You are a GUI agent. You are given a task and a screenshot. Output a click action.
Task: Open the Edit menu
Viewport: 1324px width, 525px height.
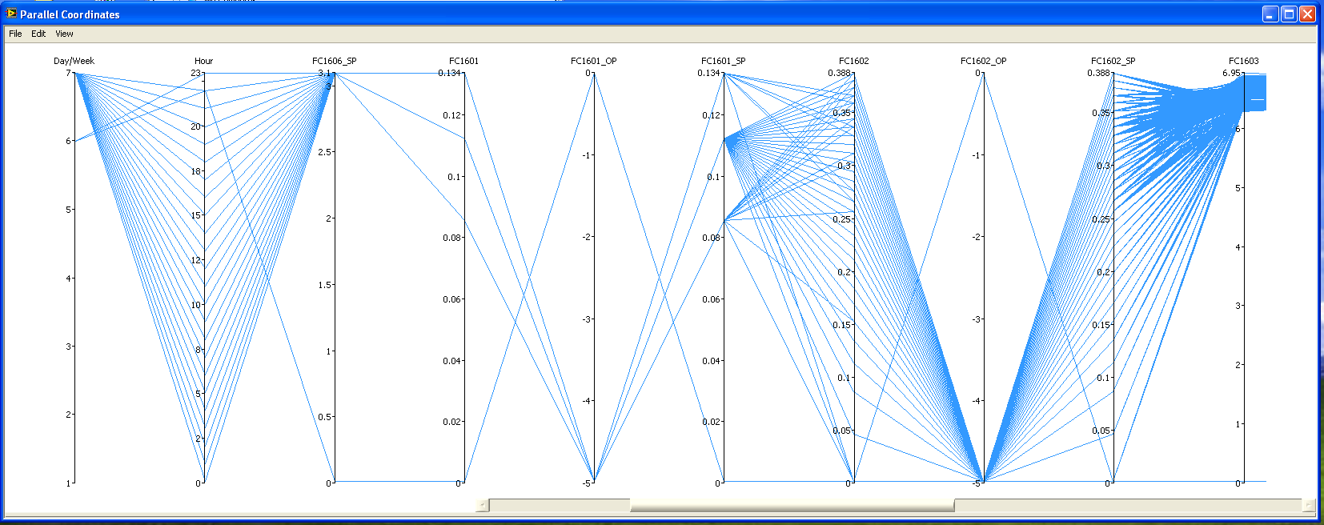[x=38, y=34]
